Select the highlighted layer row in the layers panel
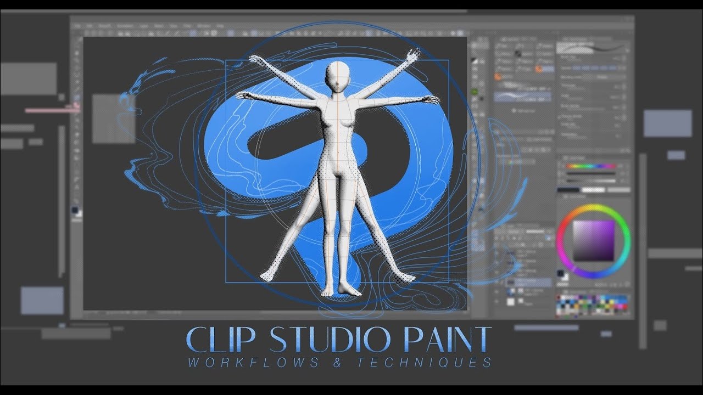The image size is (703, 395). point(528,282)
